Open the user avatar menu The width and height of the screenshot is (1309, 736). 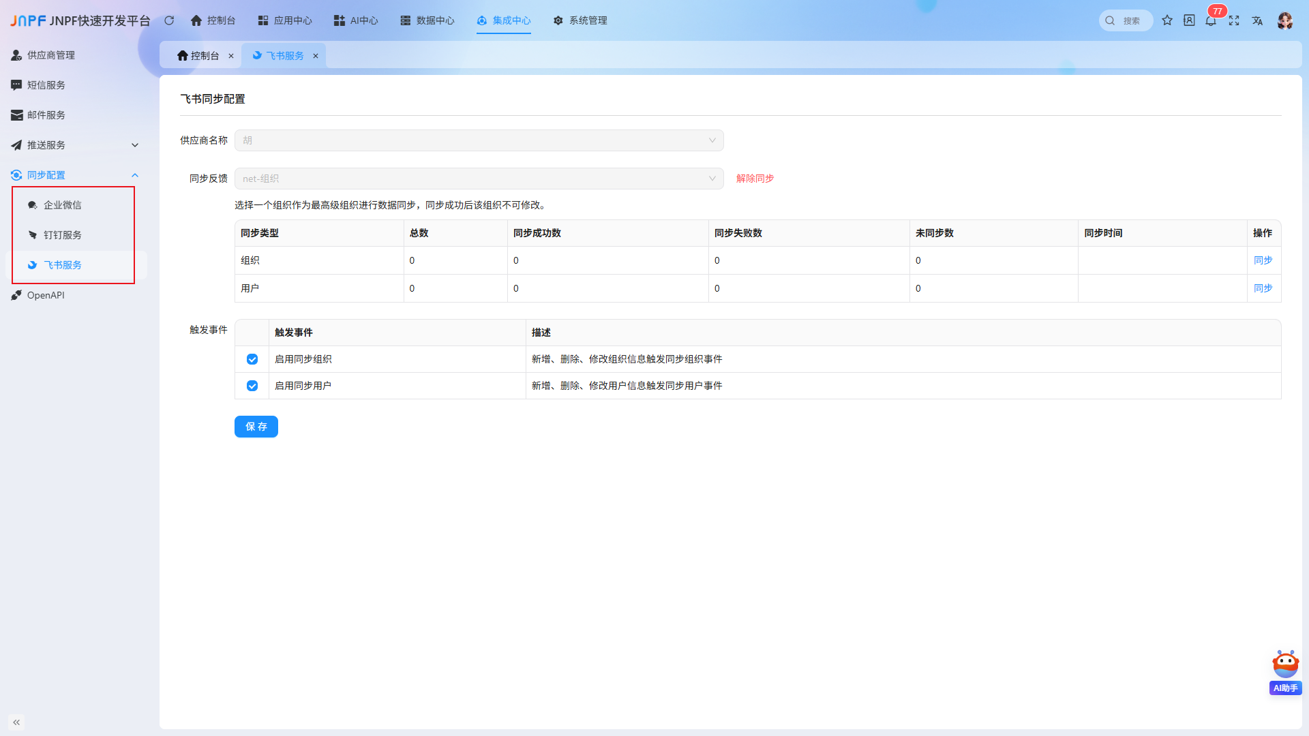(x=1285, y=20)
